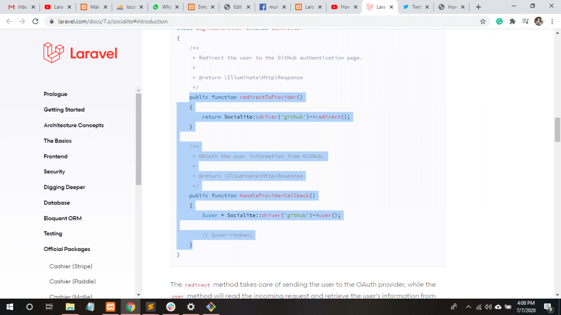The width and height of the screenshot is (561, 315).
Task: Switch to the WhatsApp tab
Action: 165,7
